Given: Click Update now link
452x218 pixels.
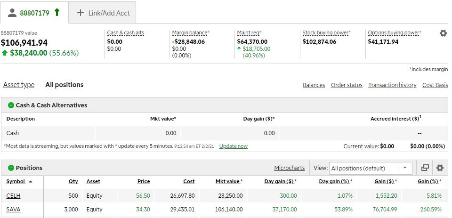Looking at the screenshot, I should click(233, 146).
